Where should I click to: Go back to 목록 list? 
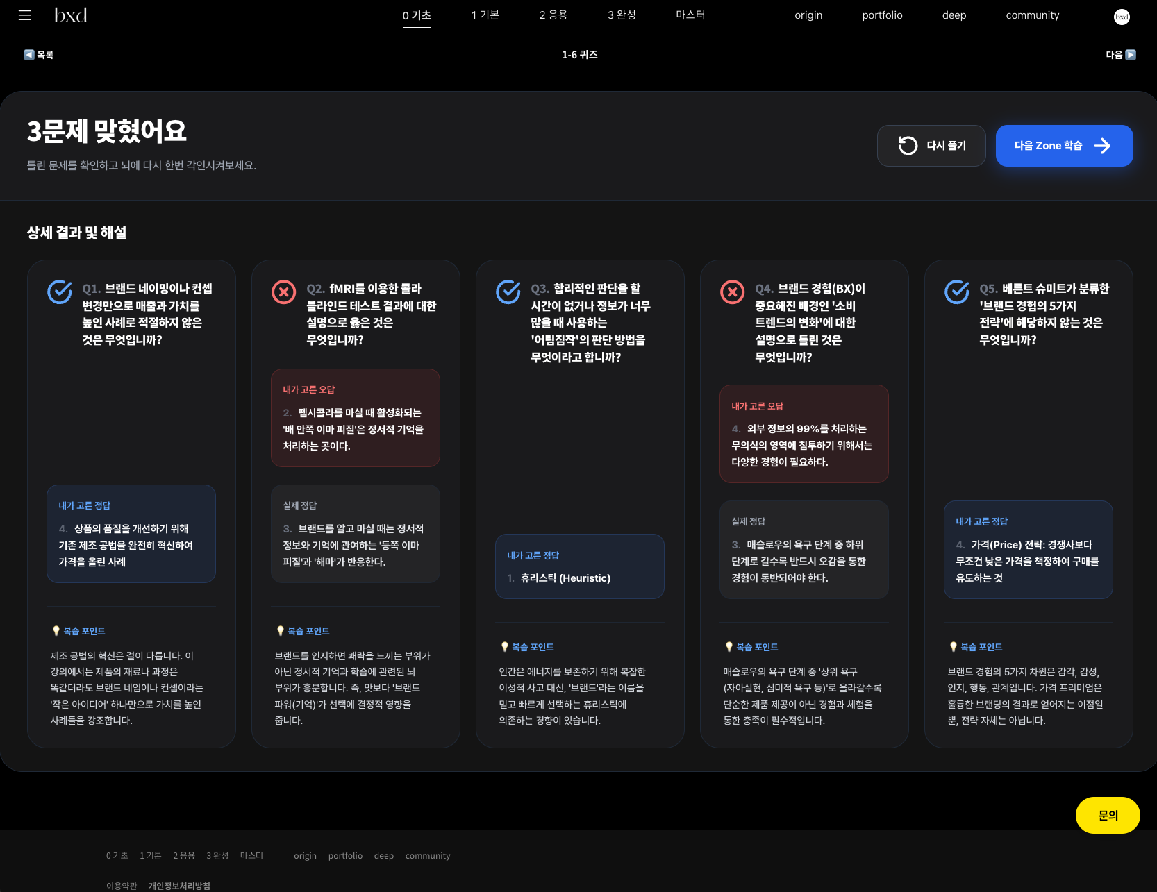click(x=39, y=55)
